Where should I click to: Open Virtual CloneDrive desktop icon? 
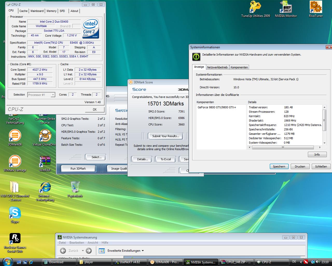[x=45, y=138]
